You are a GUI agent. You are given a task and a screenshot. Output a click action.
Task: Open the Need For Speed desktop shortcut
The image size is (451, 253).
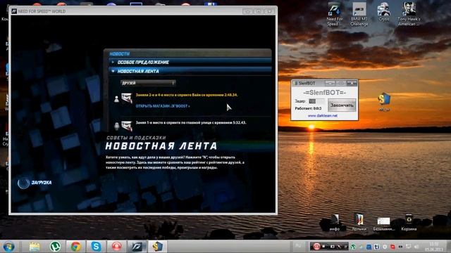pos(334,14)
